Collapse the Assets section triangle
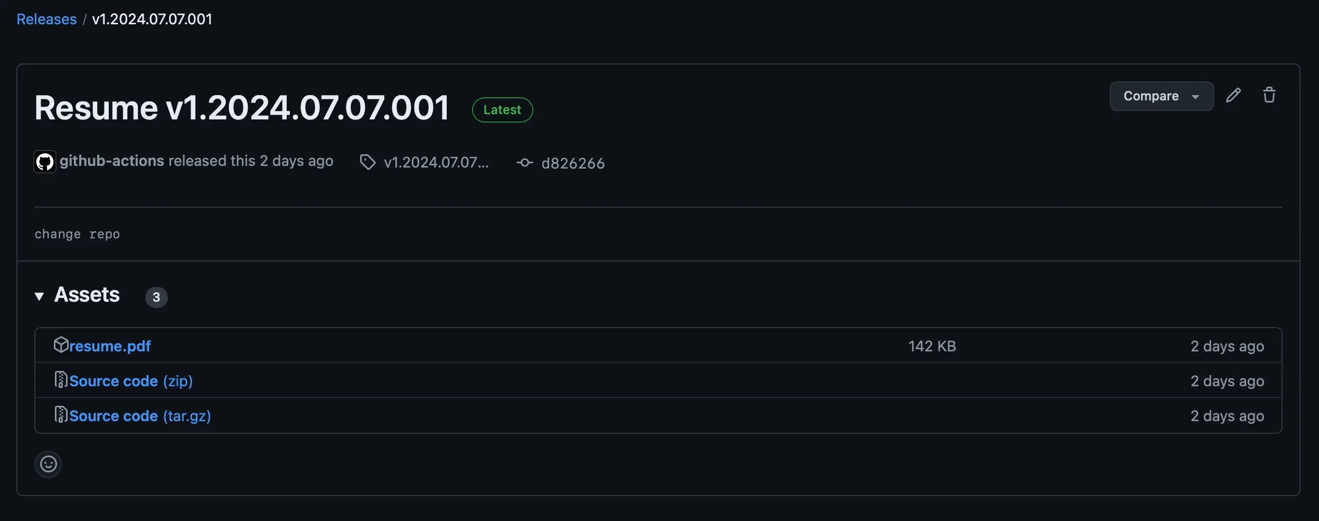Screen dimensions: 1319x521 point(39,296)
